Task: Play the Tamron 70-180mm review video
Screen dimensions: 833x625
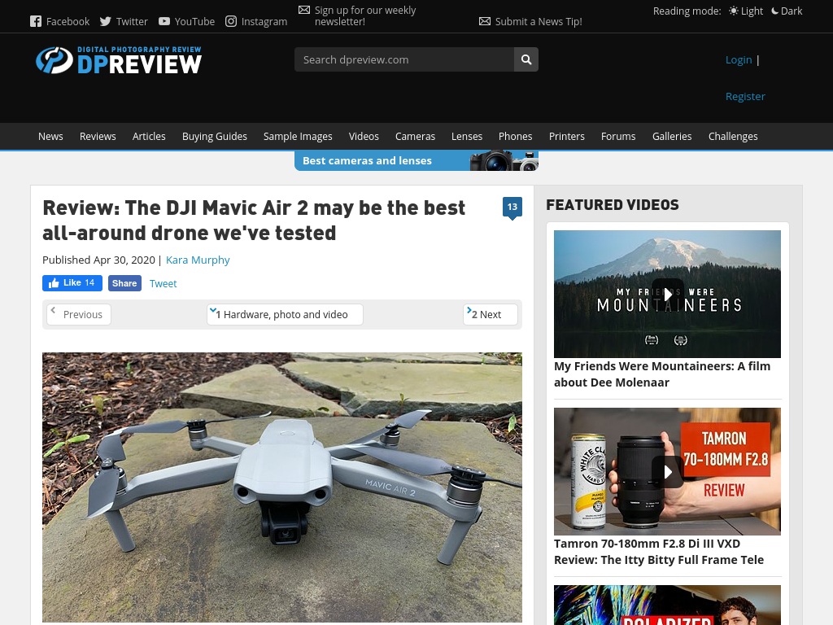Action: (667, 471)
